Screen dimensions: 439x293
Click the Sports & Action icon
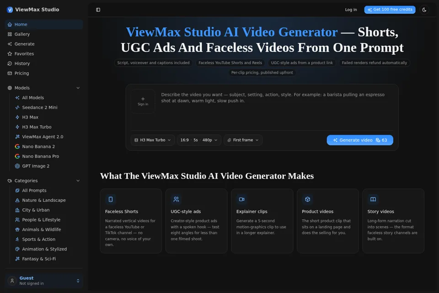tap(17, 239)
